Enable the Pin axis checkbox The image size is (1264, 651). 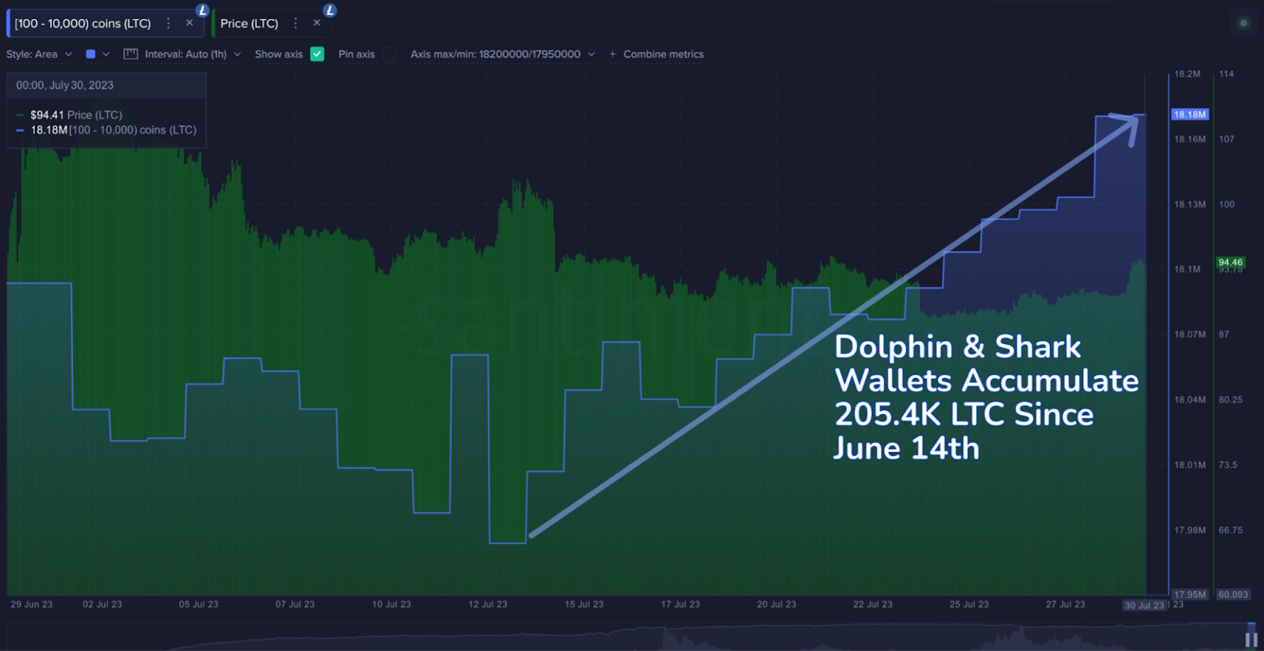point(389,54)
